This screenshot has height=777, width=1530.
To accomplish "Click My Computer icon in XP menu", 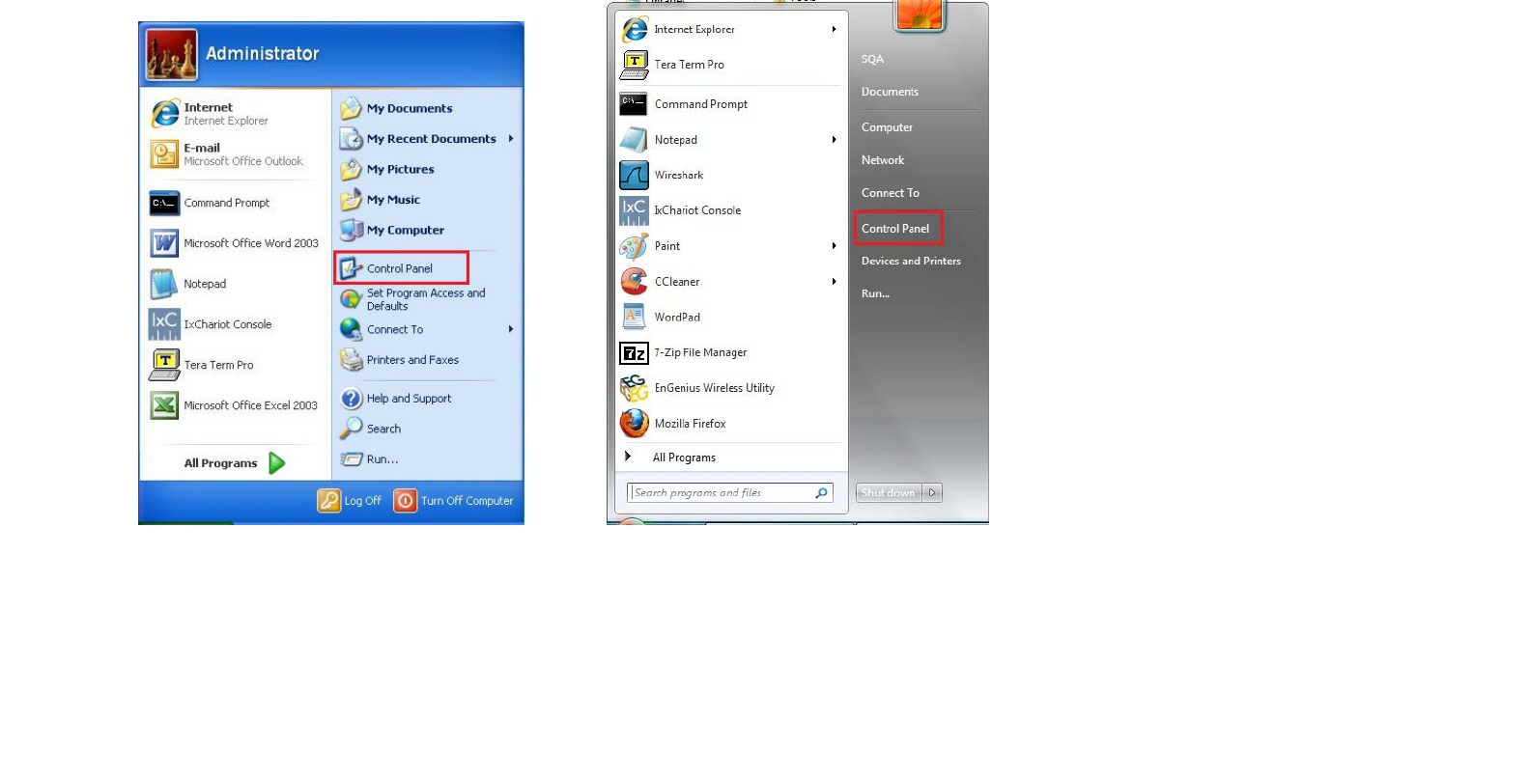I will pyautogui.click(x=351, y=230).
